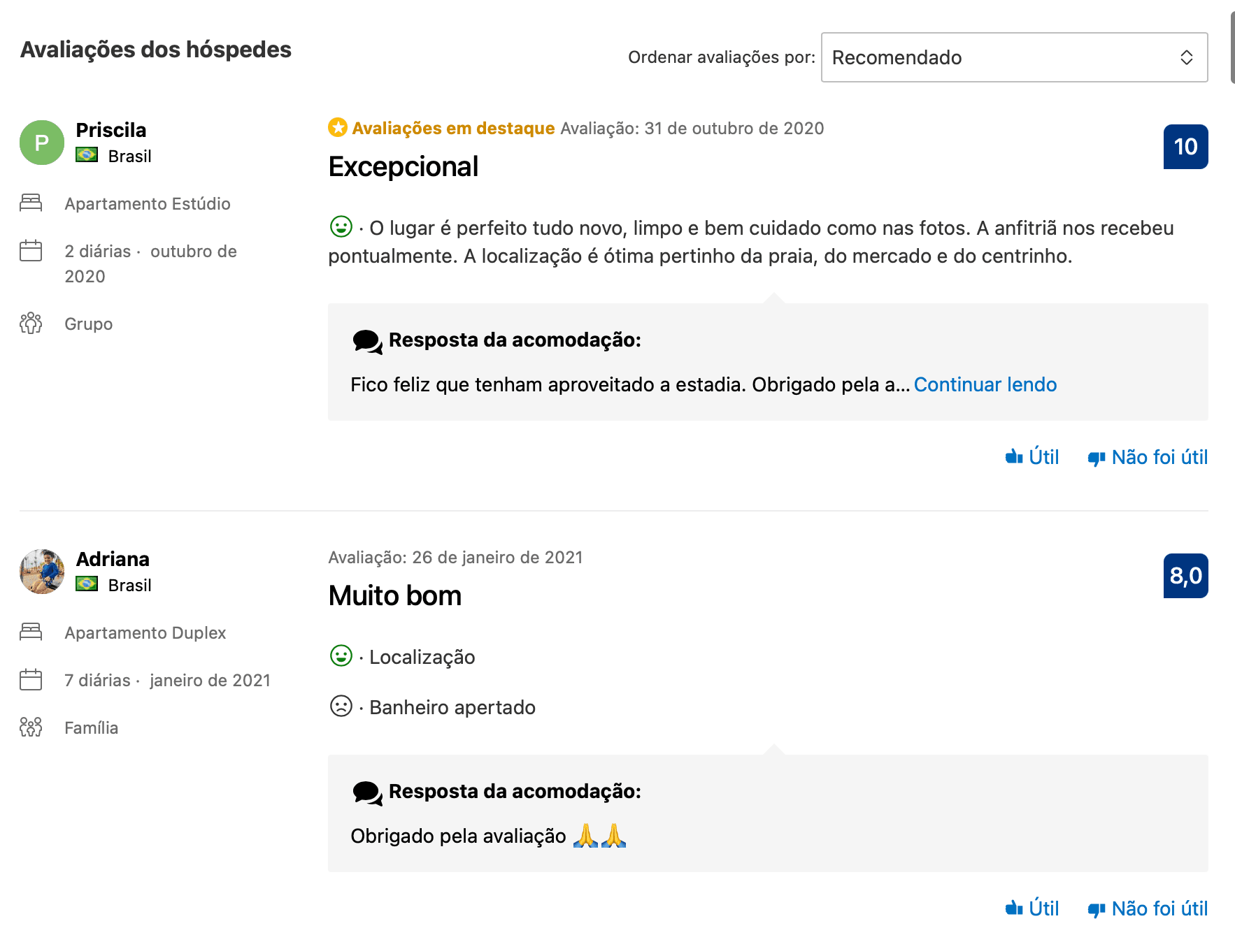Mark Adriana's review as Não foi útil

(x=1148, y=908)
